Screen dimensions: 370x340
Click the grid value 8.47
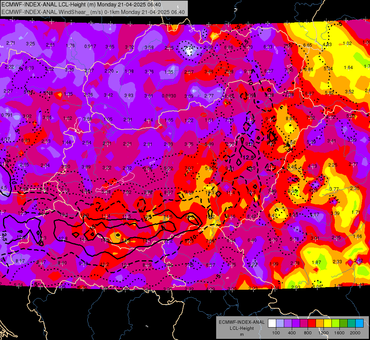[x=272, y=216]
